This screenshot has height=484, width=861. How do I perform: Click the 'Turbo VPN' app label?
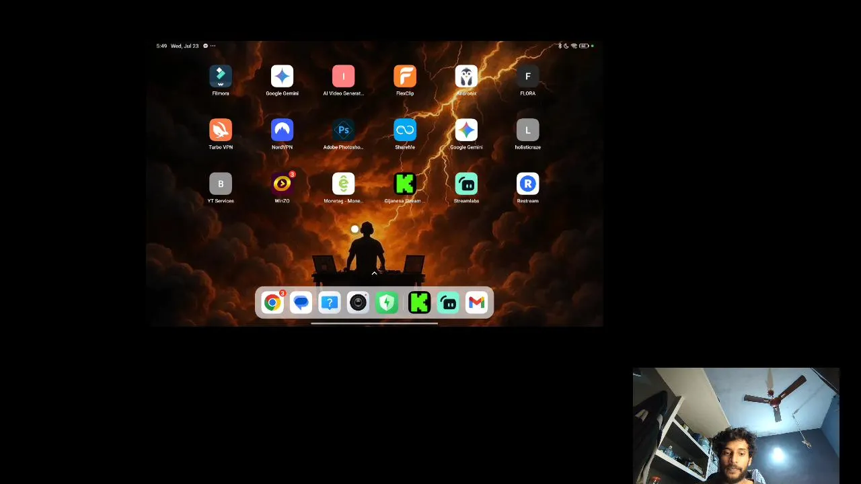point(221,147)
